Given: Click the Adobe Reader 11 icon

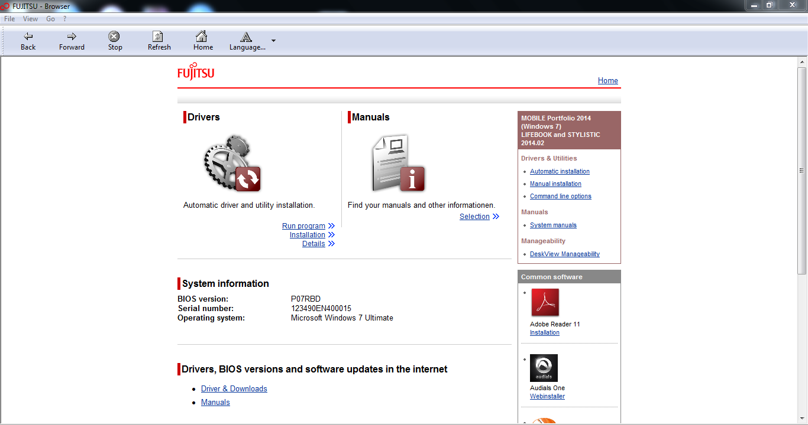Looking at the screenshot, I should pos(545,303).
